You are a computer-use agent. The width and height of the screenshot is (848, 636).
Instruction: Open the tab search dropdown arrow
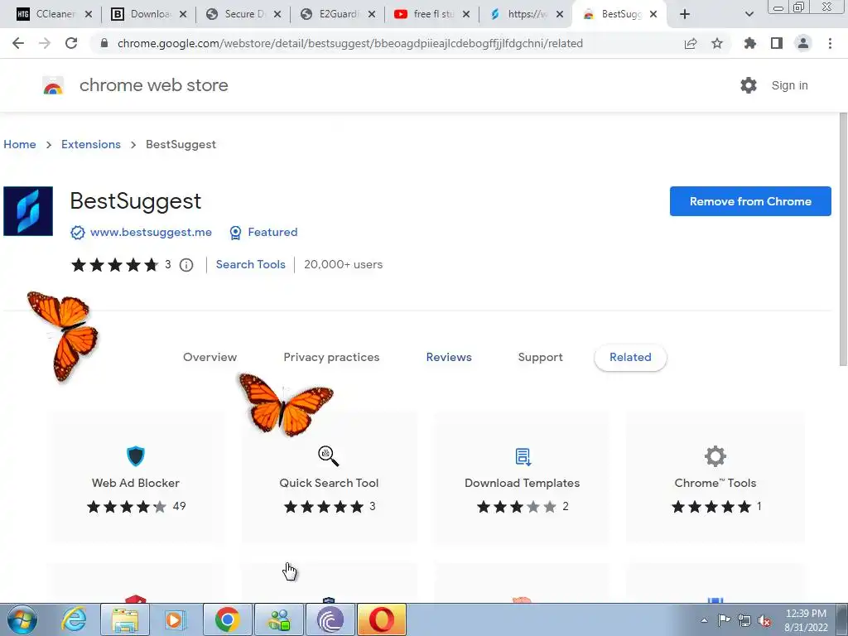pos(749,14)
